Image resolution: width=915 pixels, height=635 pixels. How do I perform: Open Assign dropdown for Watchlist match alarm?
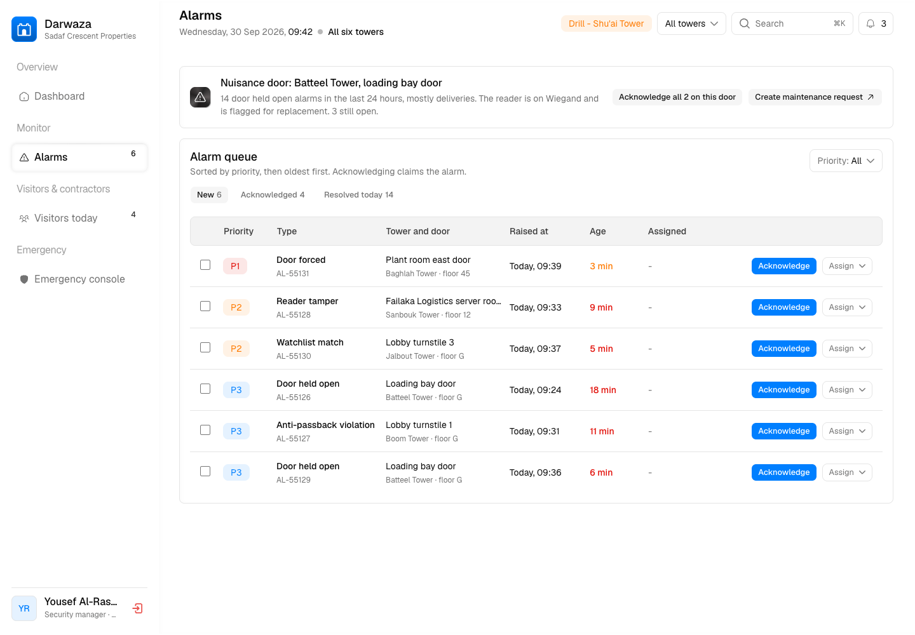[847, 349]
